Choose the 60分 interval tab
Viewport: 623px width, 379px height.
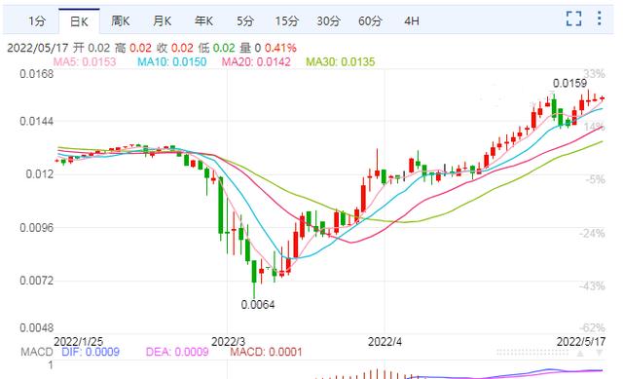pyautogui.click(x=370, y=21)
